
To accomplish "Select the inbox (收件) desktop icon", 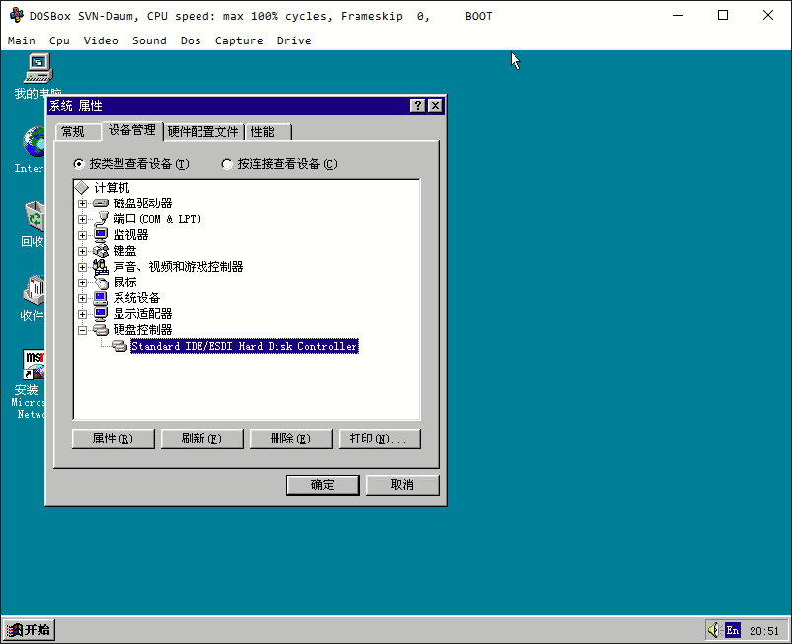I will [34, 290].
